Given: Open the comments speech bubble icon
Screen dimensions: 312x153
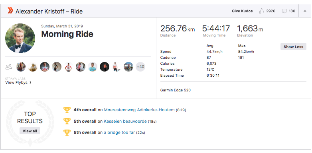Looking at the screenshot, I should pos(284,11).
